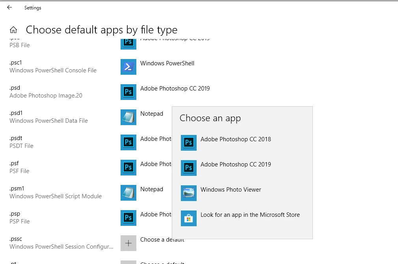Click the Windows PowerShell icon for .psc1

(128, 67)
